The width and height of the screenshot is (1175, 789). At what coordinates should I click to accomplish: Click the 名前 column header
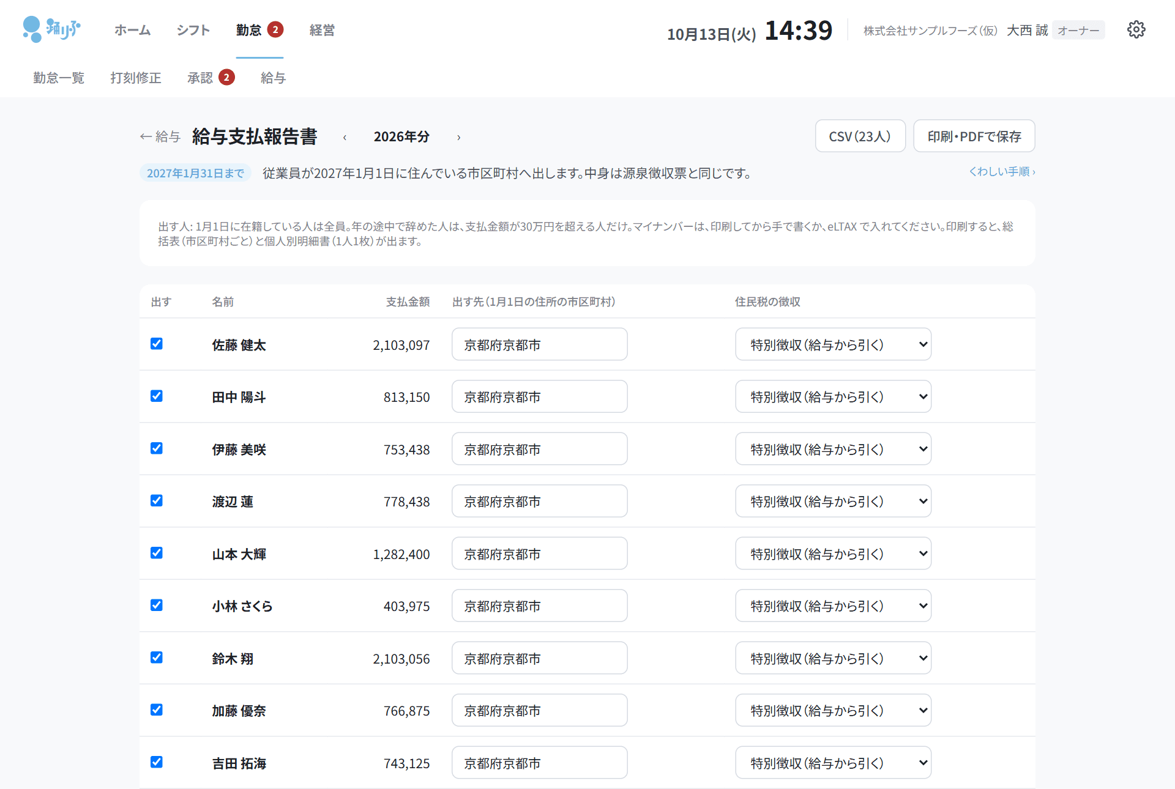(x=223, y=302)
